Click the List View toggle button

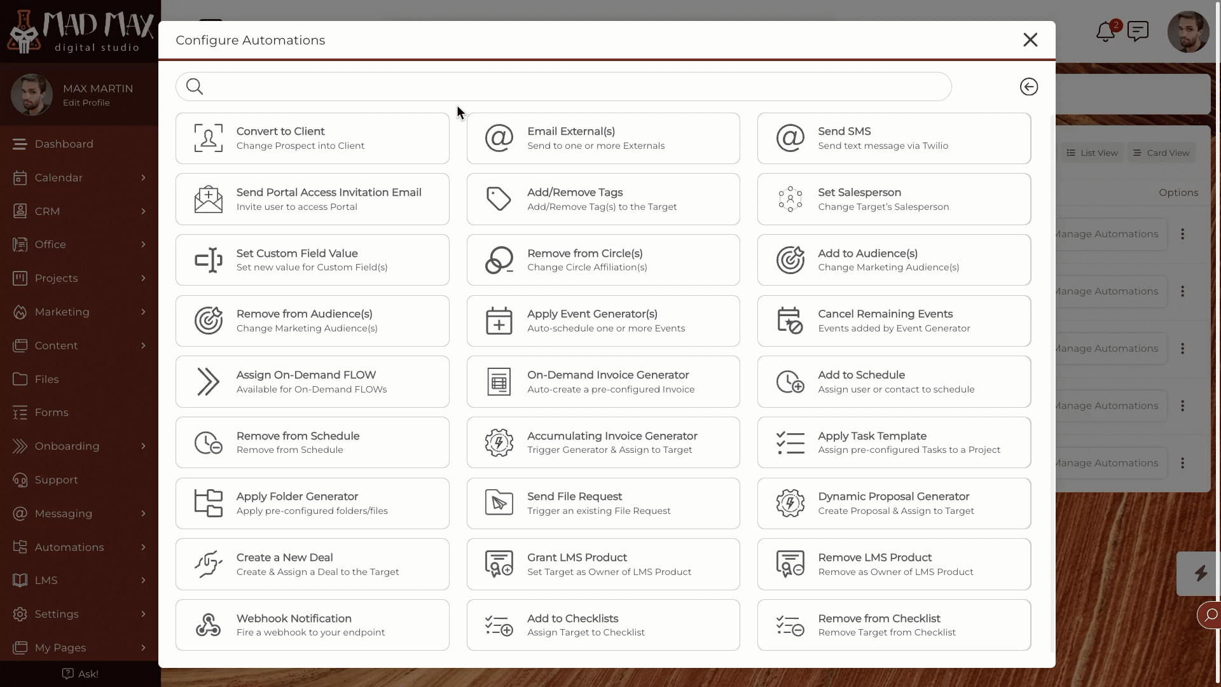pos(1091,153)
